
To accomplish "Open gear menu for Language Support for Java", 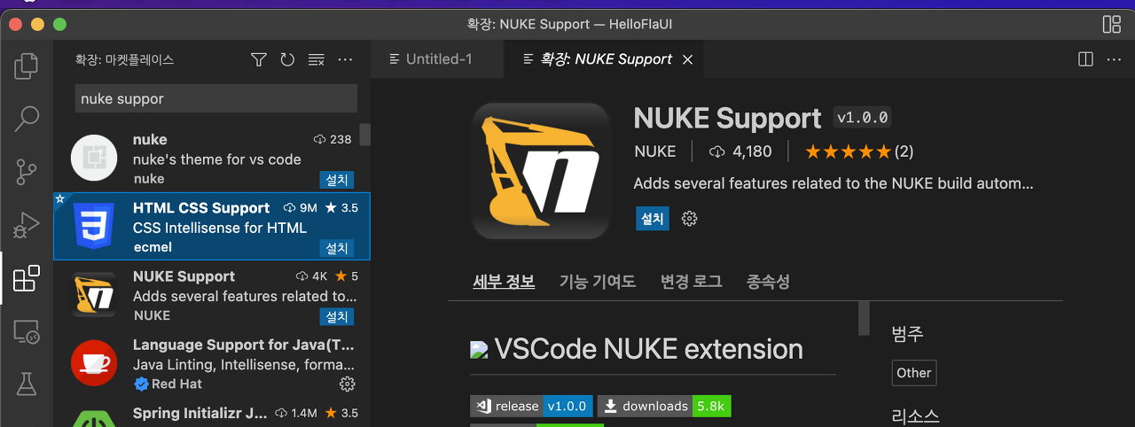I will tap(348, 384).
